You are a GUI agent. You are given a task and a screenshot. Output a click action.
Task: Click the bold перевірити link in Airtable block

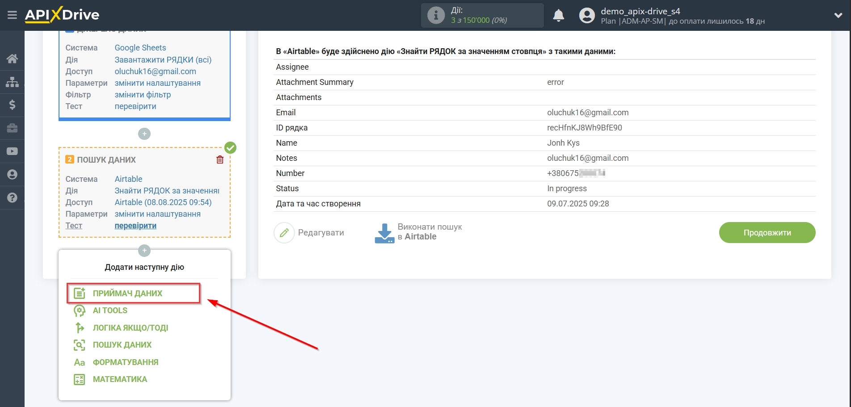click(x=135, y=226)
